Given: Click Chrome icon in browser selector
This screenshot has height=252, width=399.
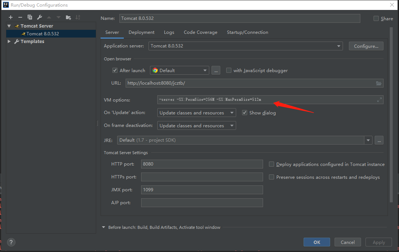Looking at the screenshot, I should 155,70.
